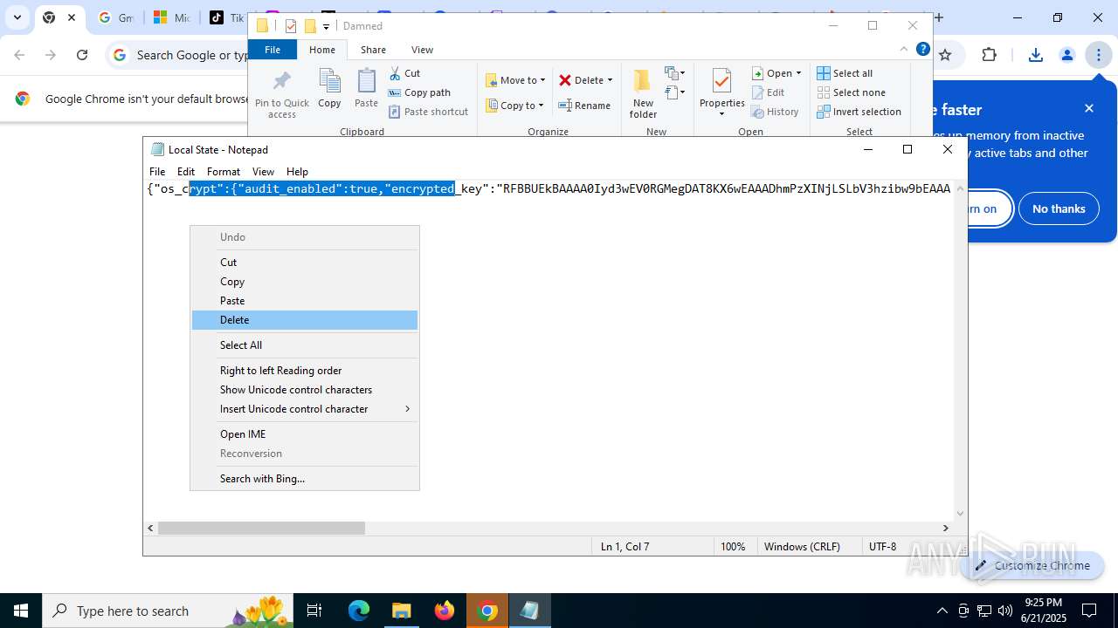Viewport: 1118px width, 628px height.
Task: Click Select none in Explorer ribbon
Action: tap(851, 92)
